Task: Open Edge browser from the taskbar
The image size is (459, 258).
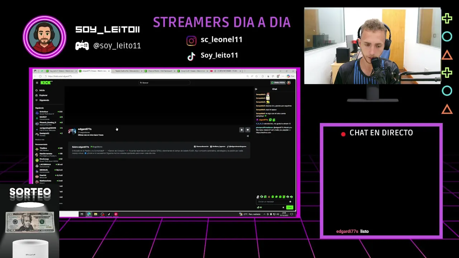Action: (89, 214)
